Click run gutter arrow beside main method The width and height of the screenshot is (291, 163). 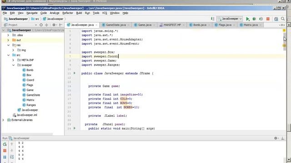[x=75, y=128]
